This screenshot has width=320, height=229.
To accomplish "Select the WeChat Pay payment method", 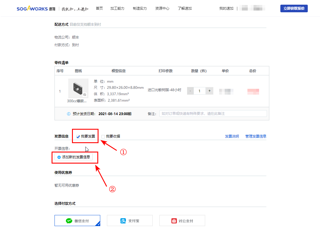I will 77,221.
